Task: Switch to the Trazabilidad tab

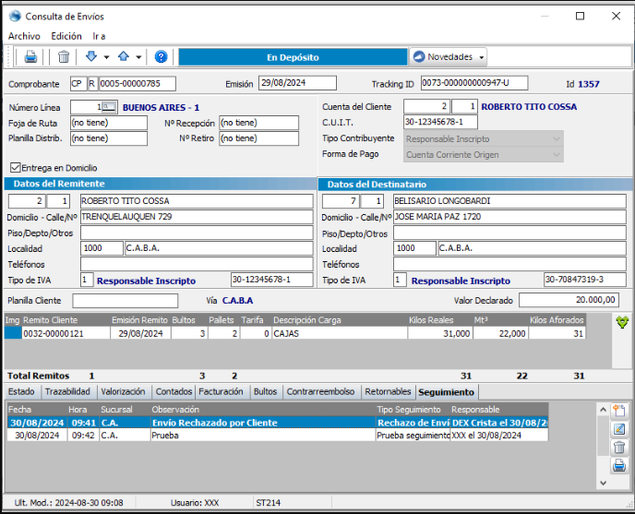Action: coord(68,391)
